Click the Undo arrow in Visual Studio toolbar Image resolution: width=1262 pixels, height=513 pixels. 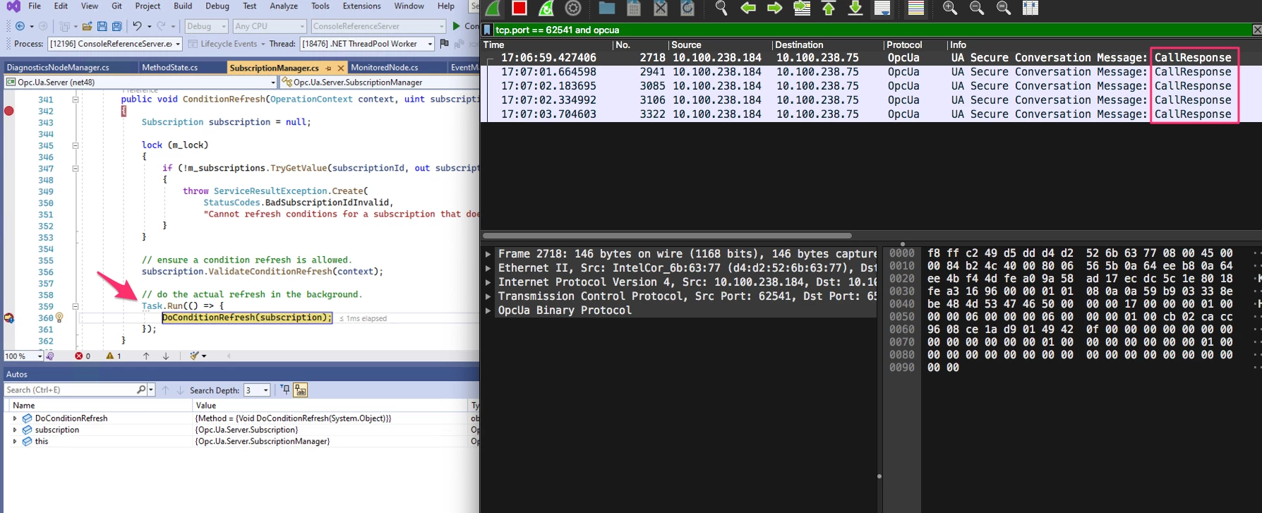pyautogui.click(x=137, y=26)
